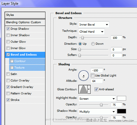Select the Up direction radio button
Image resolution: width=137 pixels, height=125 pixels.
[x=80, y=44]
